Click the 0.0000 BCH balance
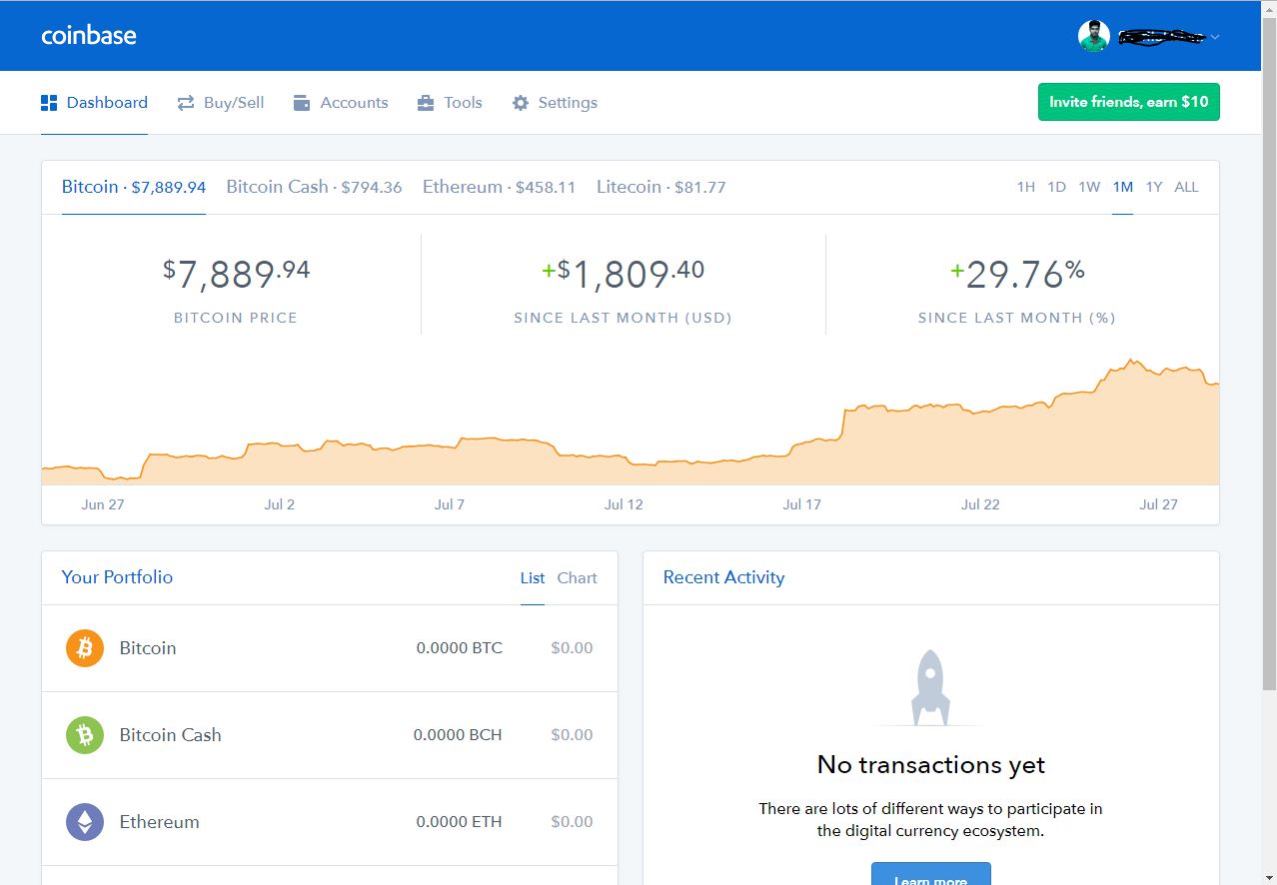The width and height of the screenshot is (1277, 885). point(458,735)
